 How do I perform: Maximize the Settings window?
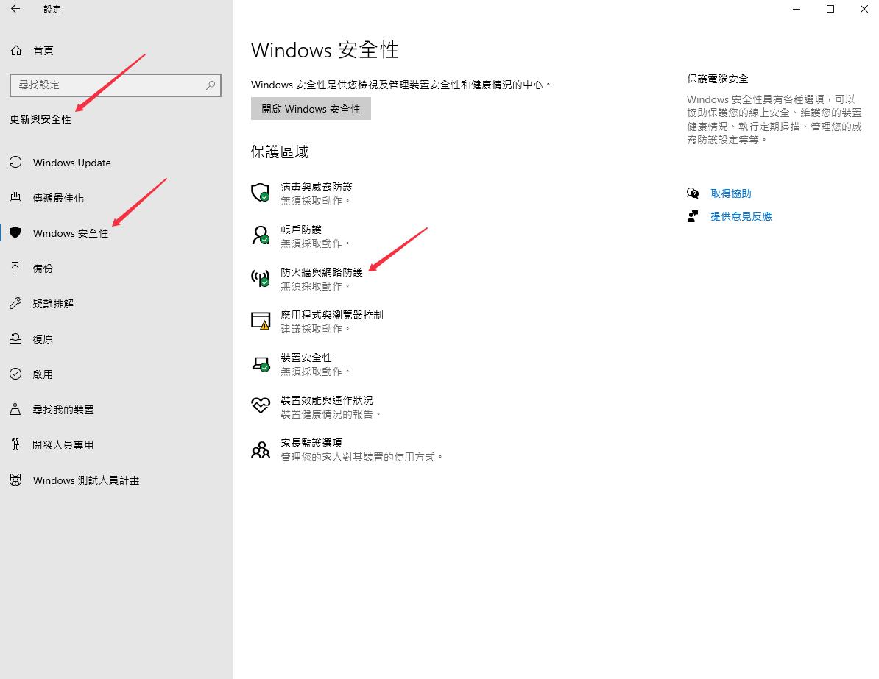pos(830,9)
